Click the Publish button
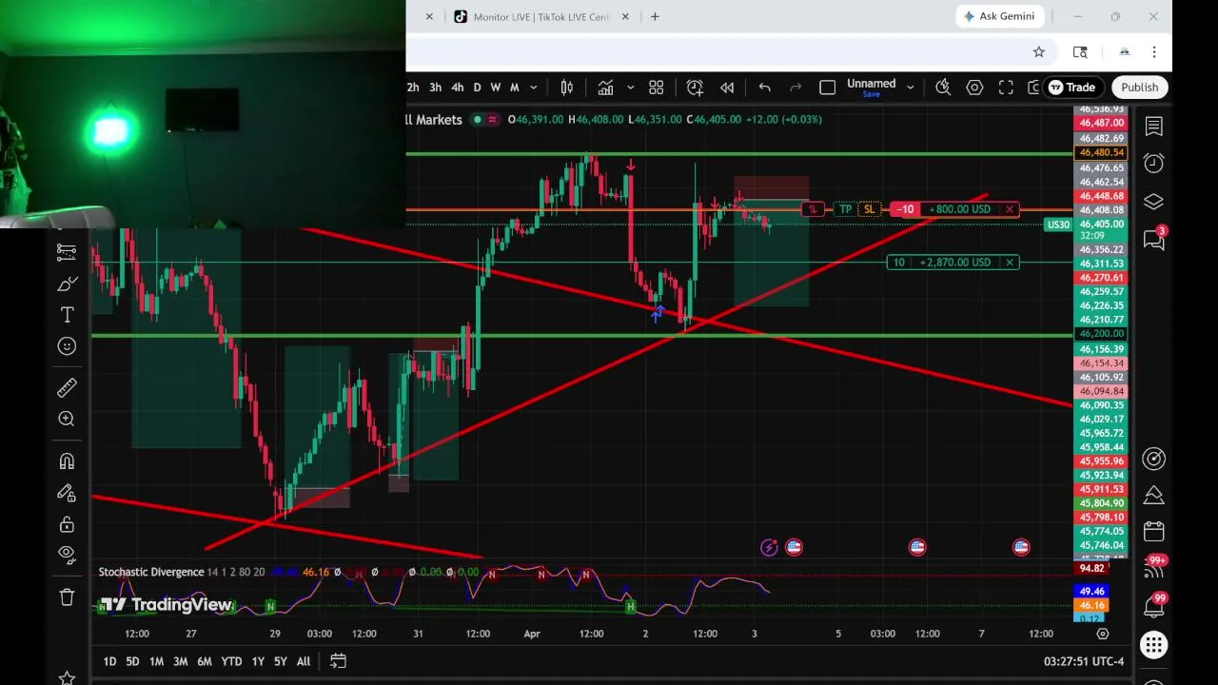Image resolution: width=1218 pixels, height=685 pixels. (x=1139, y=88)
